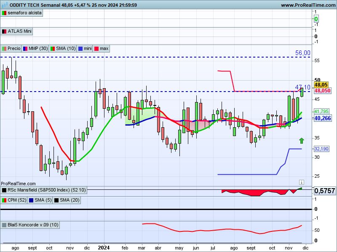The width and height of the screenshot is (337, 252).
Task: Click the 0,5757 RSc Mansfield value
Action: [324, 191]
